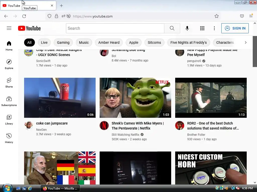The image size is (257, 192).
Task: Click the scrollbar down arrow
Action: tap(255, 182)
